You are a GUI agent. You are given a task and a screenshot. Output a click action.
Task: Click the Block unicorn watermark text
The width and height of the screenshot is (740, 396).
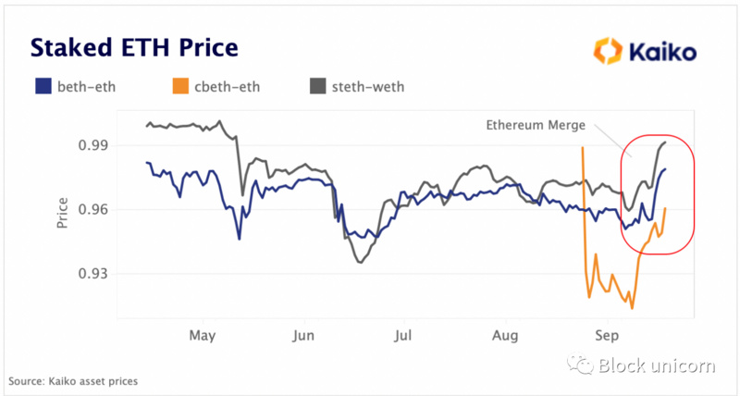[x=657, y=365]
